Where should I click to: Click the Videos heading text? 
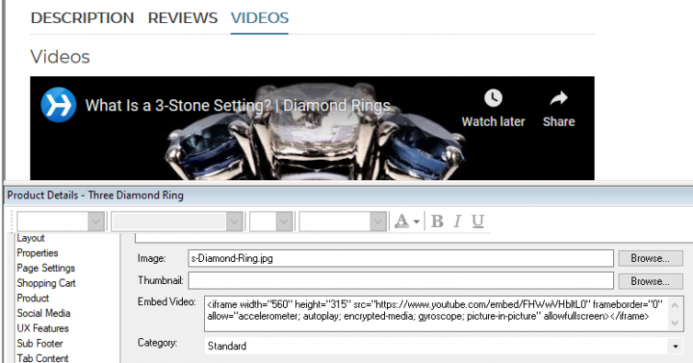60,57
